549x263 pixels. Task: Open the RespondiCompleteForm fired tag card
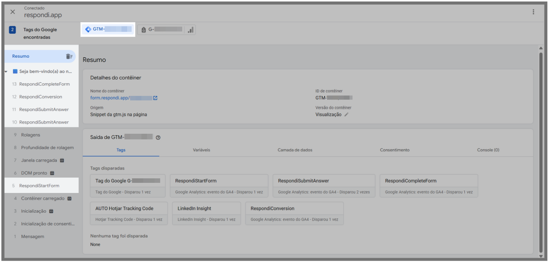click(429, 186)
